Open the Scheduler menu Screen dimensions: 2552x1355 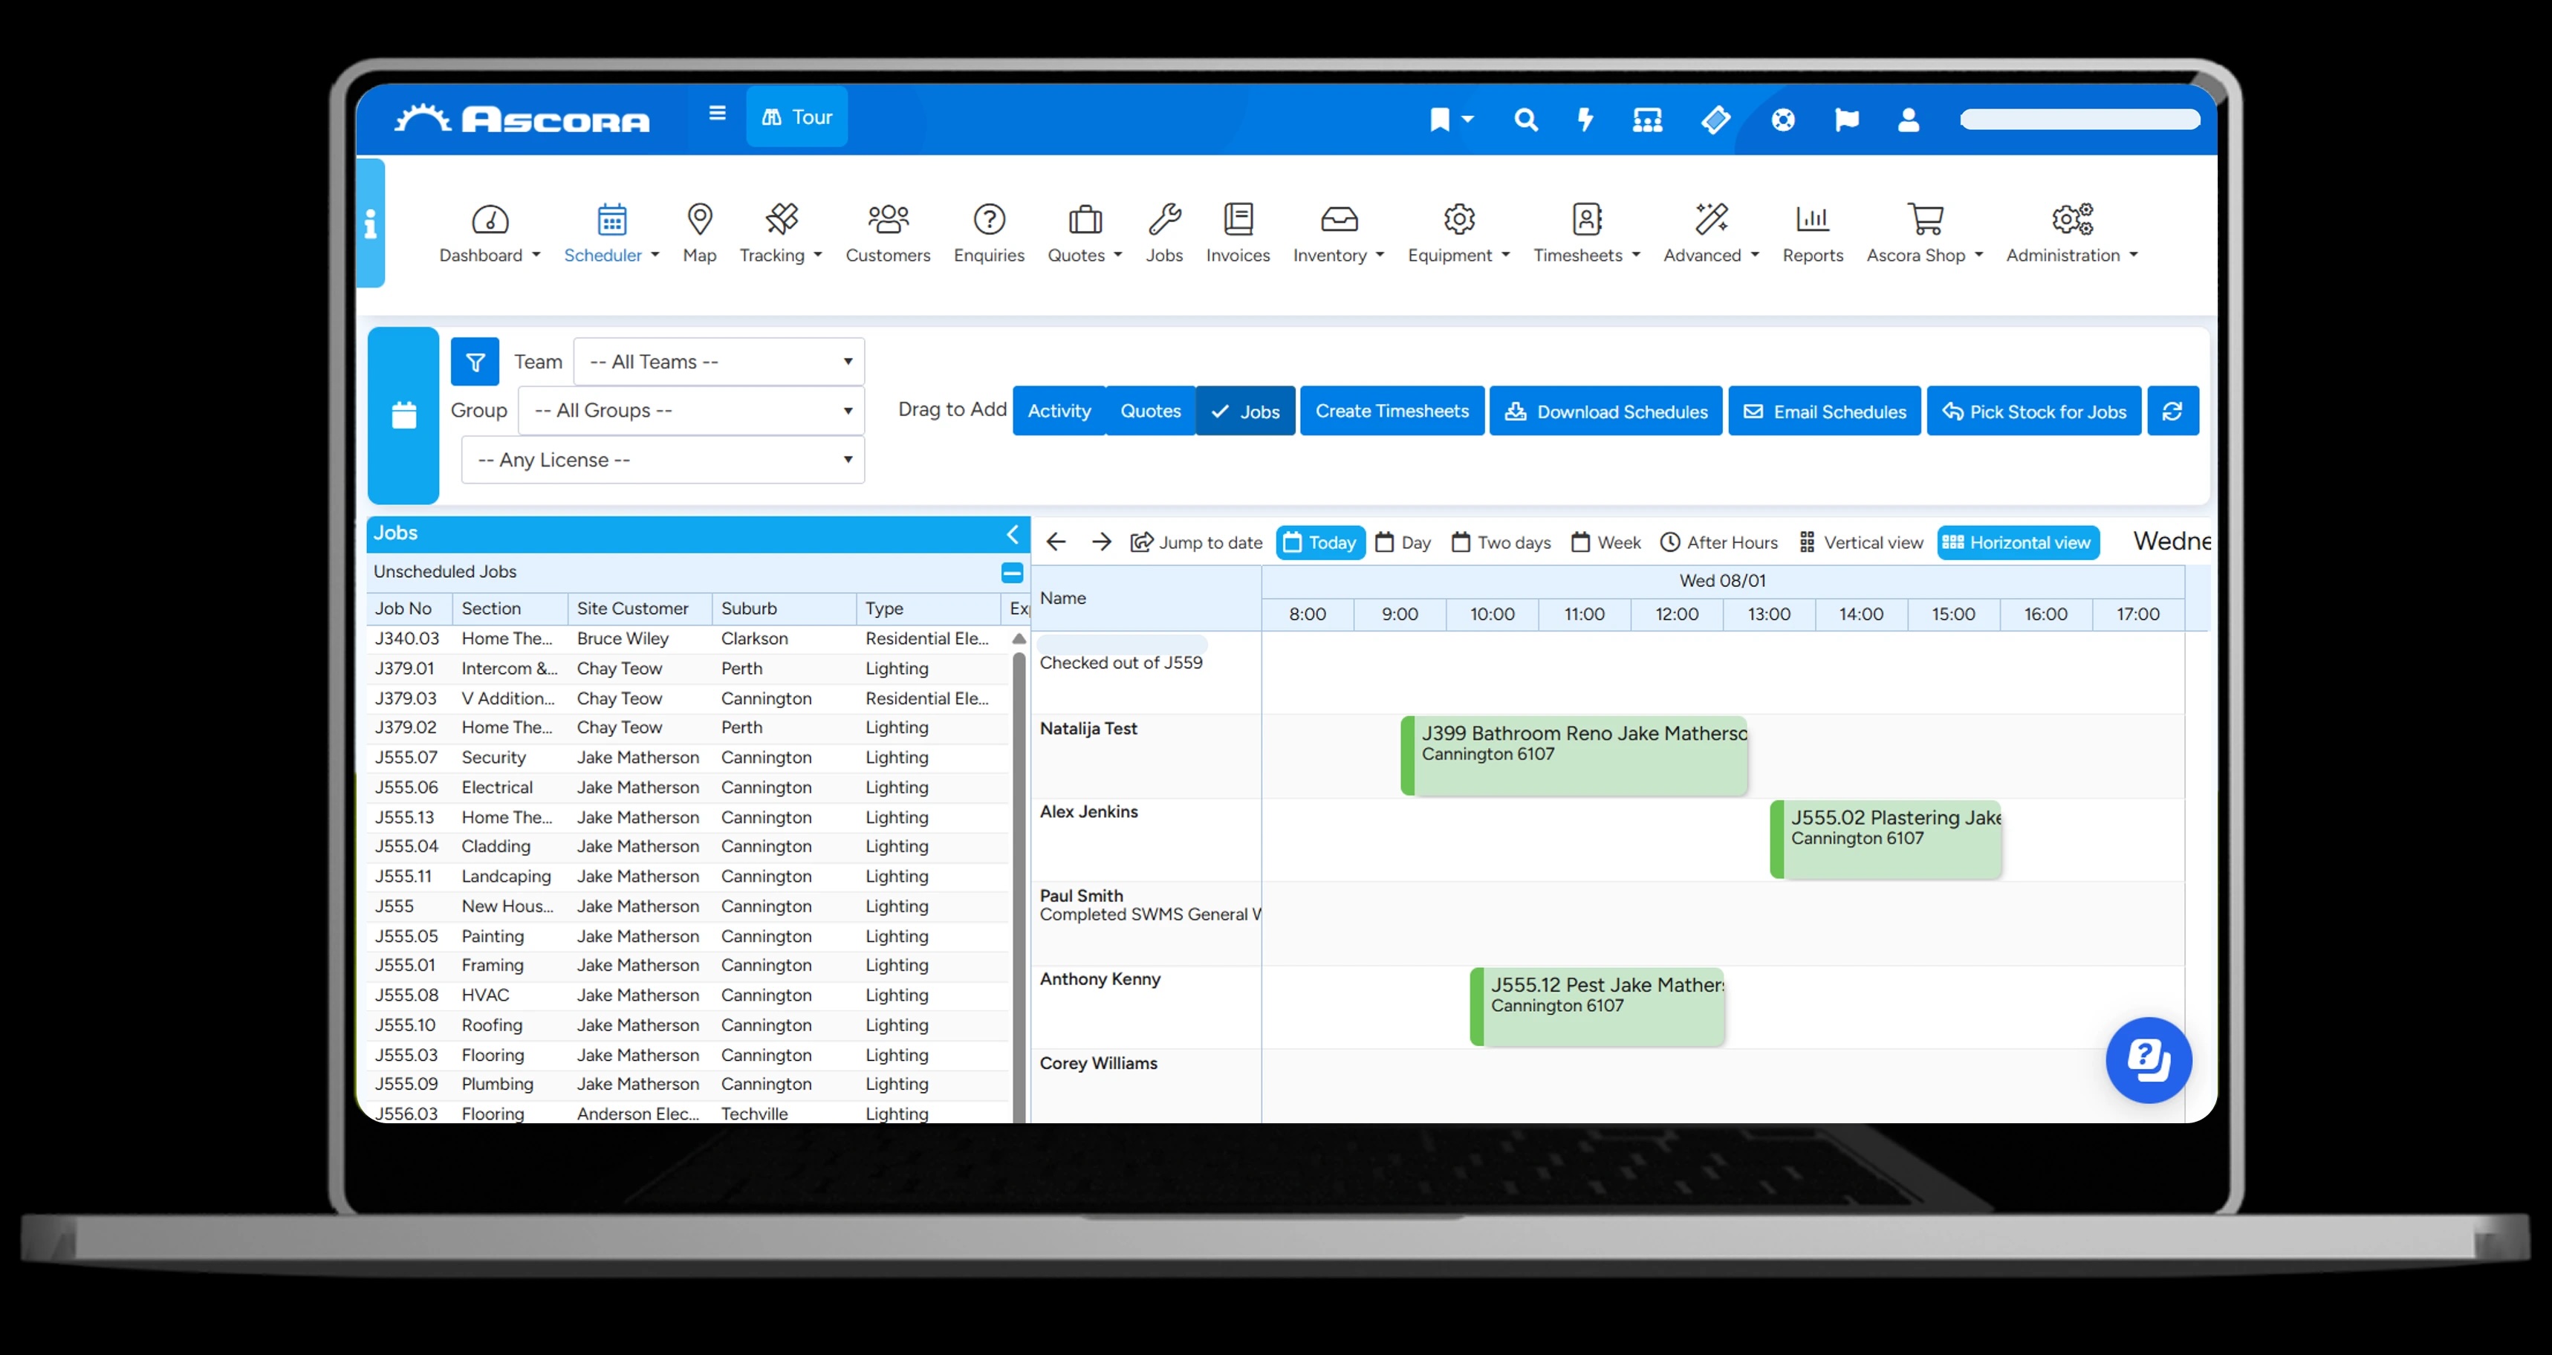coord(610,233)
